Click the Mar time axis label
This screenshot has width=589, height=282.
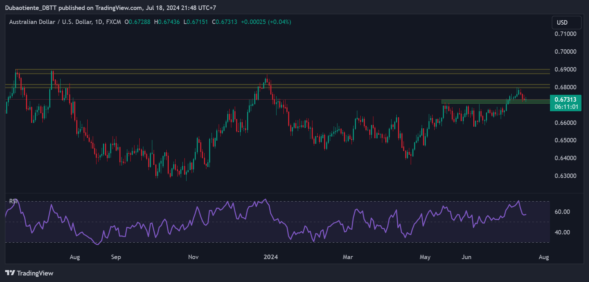(348, 257)
